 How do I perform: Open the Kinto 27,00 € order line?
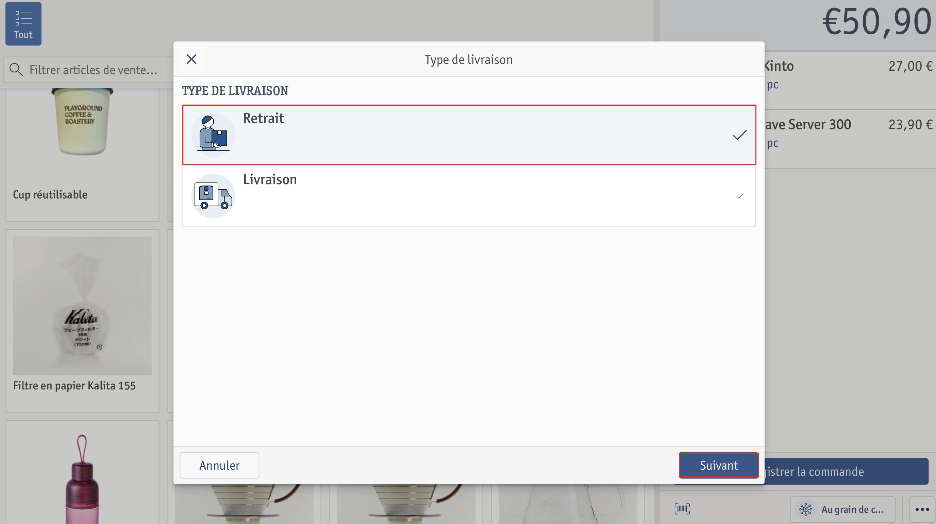pos(850,80)
